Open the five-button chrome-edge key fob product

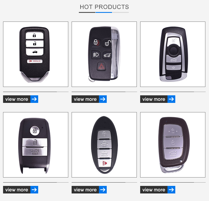(104, 54)
